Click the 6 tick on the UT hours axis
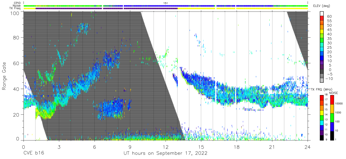Screen dimensions: 346x159 (94, 147)
